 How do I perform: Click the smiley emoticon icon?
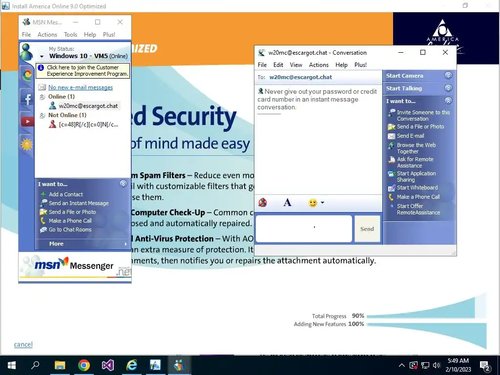point(312,203)
